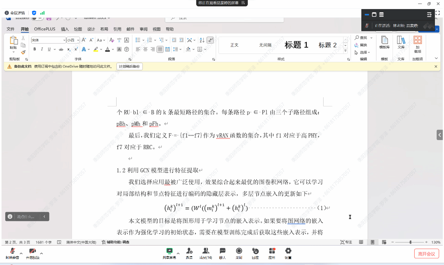The width and height of the screenshot is (444, 265).
Task: Open the document library (文库)
Action: [x=401, y=42]
